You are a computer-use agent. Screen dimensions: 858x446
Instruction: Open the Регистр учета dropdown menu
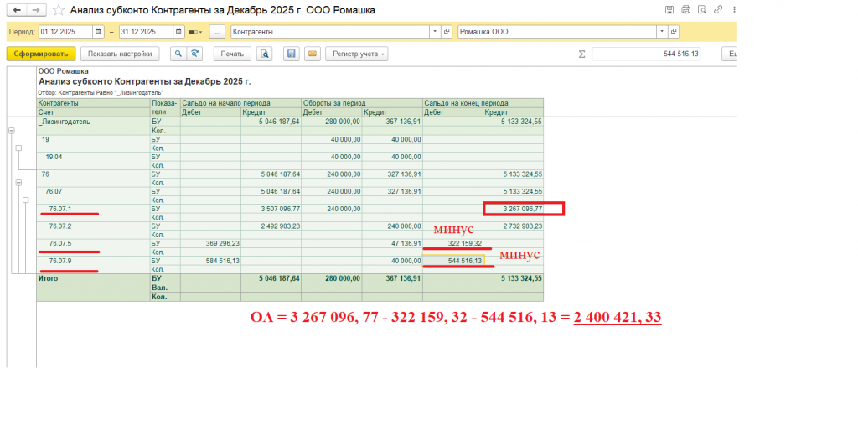point(357,54)
